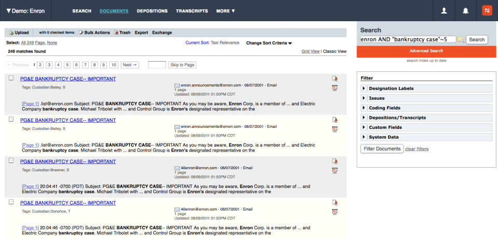Viewport: 498px width, 239px height.
Task: Click the saved search folder icon
Action: click(x=461, y=40)
